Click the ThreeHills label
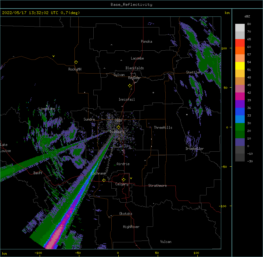This screenshot has height=257, width=263. 163,128
